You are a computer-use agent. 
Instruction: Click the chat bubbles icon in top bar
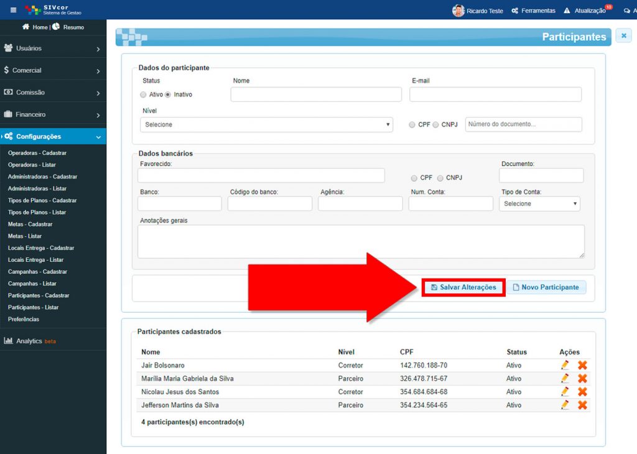[627, 11]
